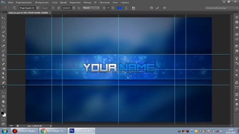Select the Dodge tool
The height and width of the screenshot is (134, 239).
coord(3,78)
